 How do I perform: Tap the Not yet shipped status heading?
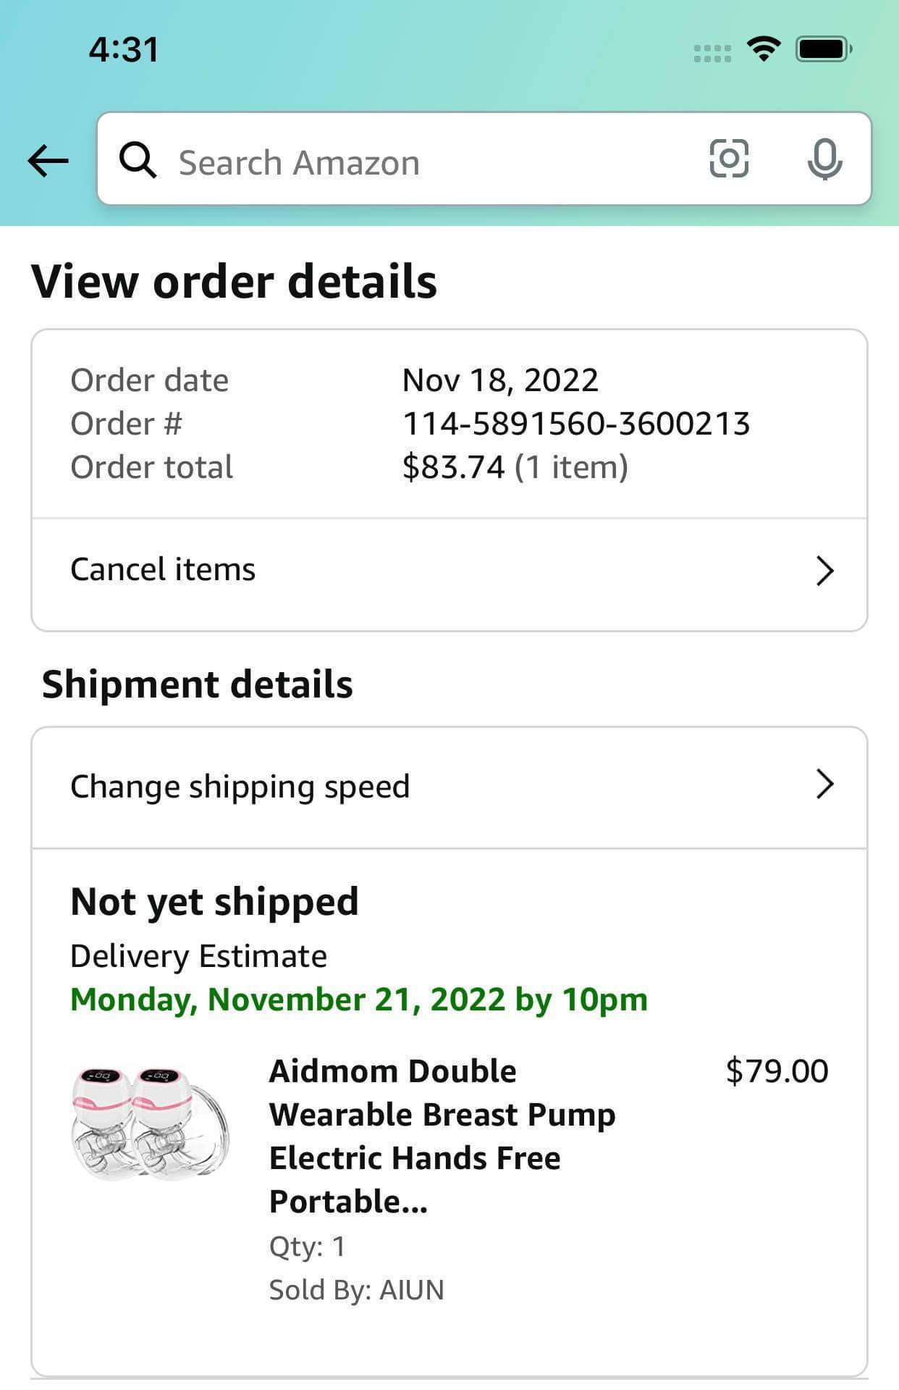(x=214, y=903)
